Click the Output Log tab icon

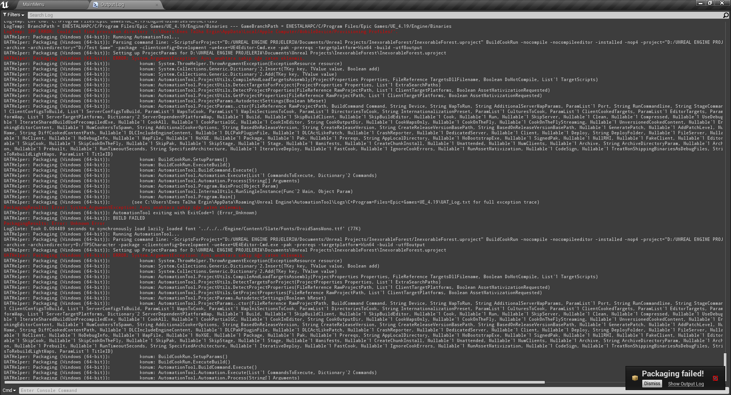(96, 5)
